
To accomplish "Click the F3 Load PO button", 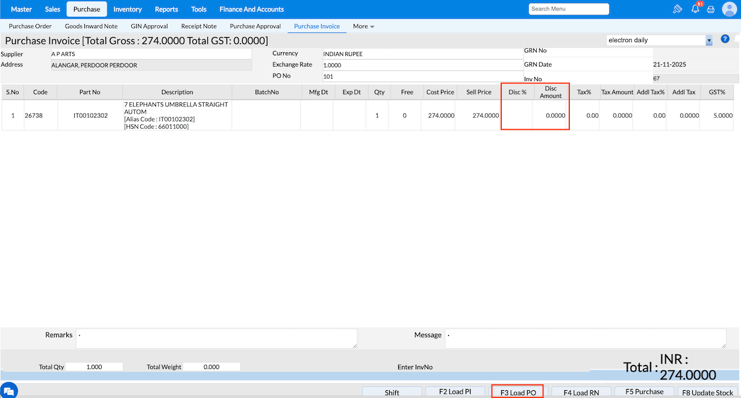I will 518,393.
